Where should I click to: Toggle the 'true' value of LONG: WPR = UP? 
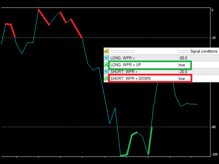tap(182, 65)
